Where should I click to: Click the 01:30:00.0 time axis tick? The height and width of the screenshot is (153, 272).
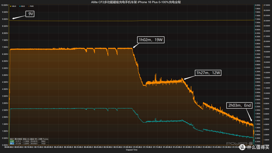tap(187, 147)
